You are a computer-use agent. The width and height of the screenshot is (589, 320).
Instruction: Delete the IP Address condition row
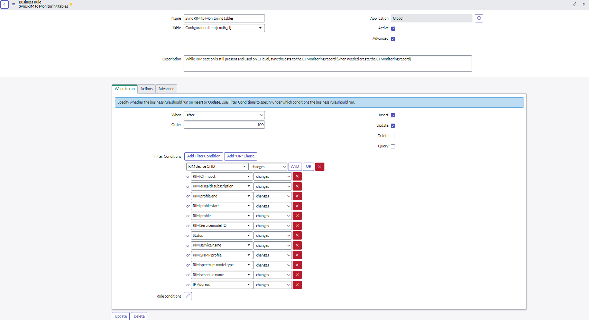tap(297, 285)
